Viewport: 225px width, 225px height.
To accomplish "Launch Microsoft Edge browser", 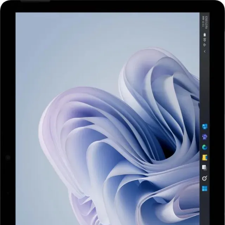I will click(205, 147).
